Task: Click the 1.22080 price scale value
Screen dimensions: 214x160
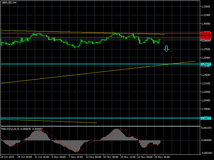Action: 206,92
